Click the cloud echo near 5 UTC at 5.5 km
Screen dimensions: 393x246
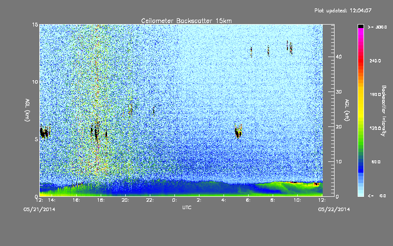[238, 131]
